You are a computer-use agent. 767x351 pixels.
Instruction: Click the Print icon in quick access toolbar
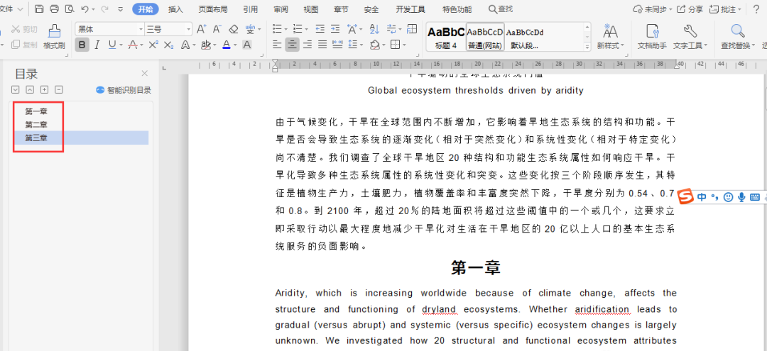[54, 9]
